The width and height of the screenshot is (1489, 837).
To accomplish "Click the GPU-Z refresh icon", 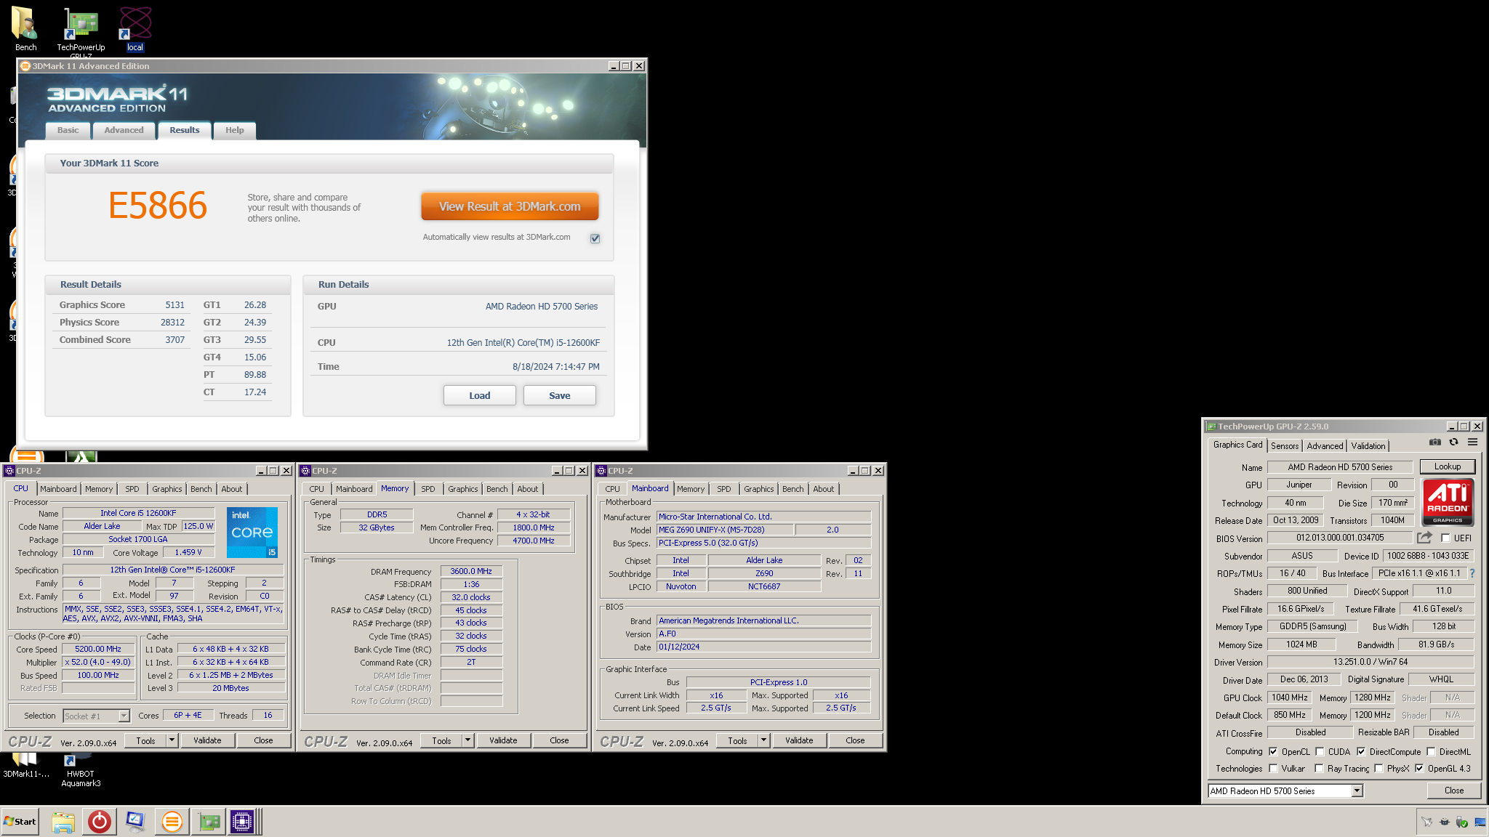I will pos(1453,442).
